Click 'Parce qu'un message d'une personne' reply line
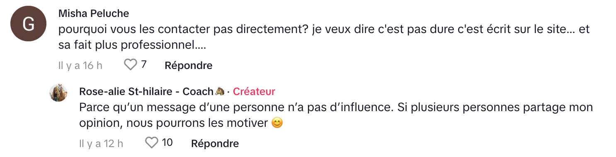Image resolution: width=616 pixels, height=157 pixels. coord(336,107)
